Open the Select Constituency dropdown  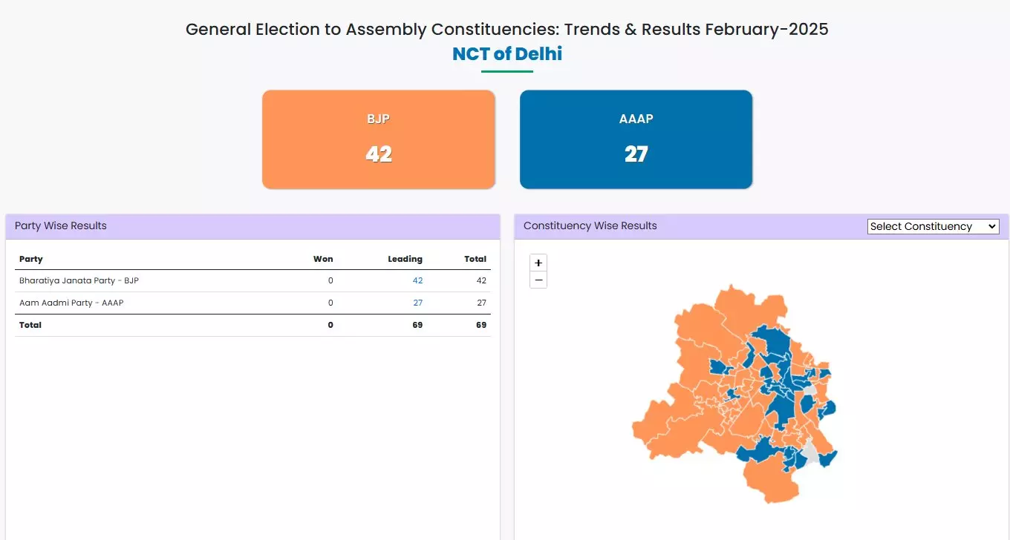pyautogui.click(x=933, y=226)
